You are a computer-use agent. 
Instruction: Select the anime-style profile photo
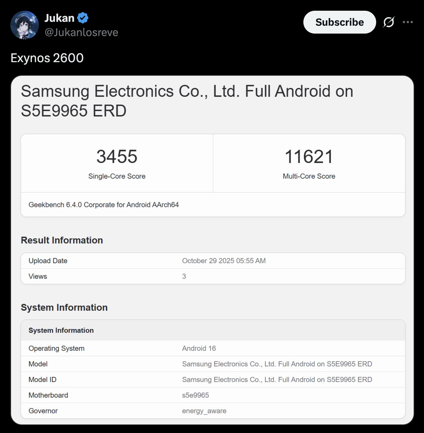[x=25, y=25]
